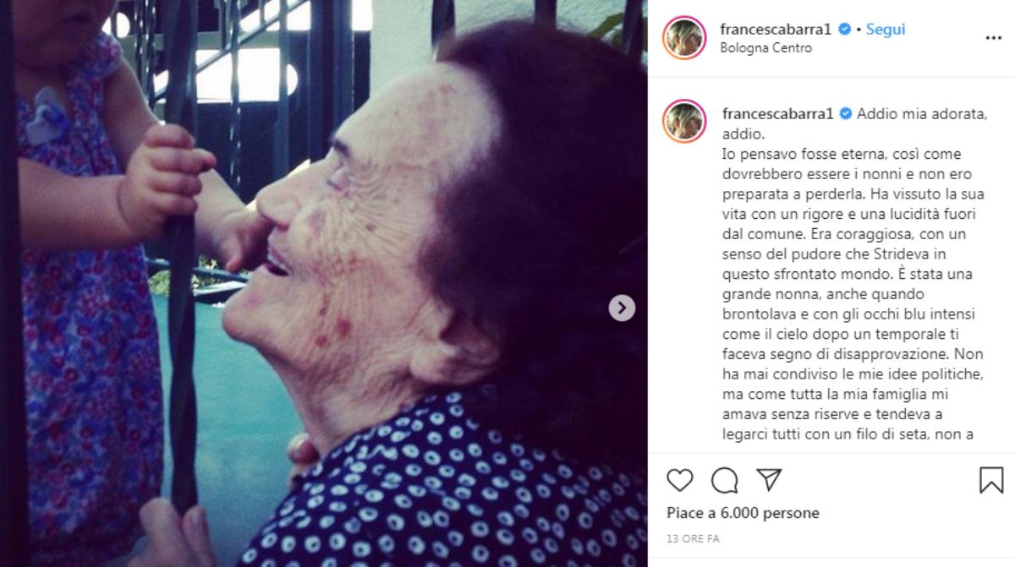Viewport: 1015px width, 567px height.
Task: Click verified badge next to header username
Action: pyautogui.click(x=844, y=29)
